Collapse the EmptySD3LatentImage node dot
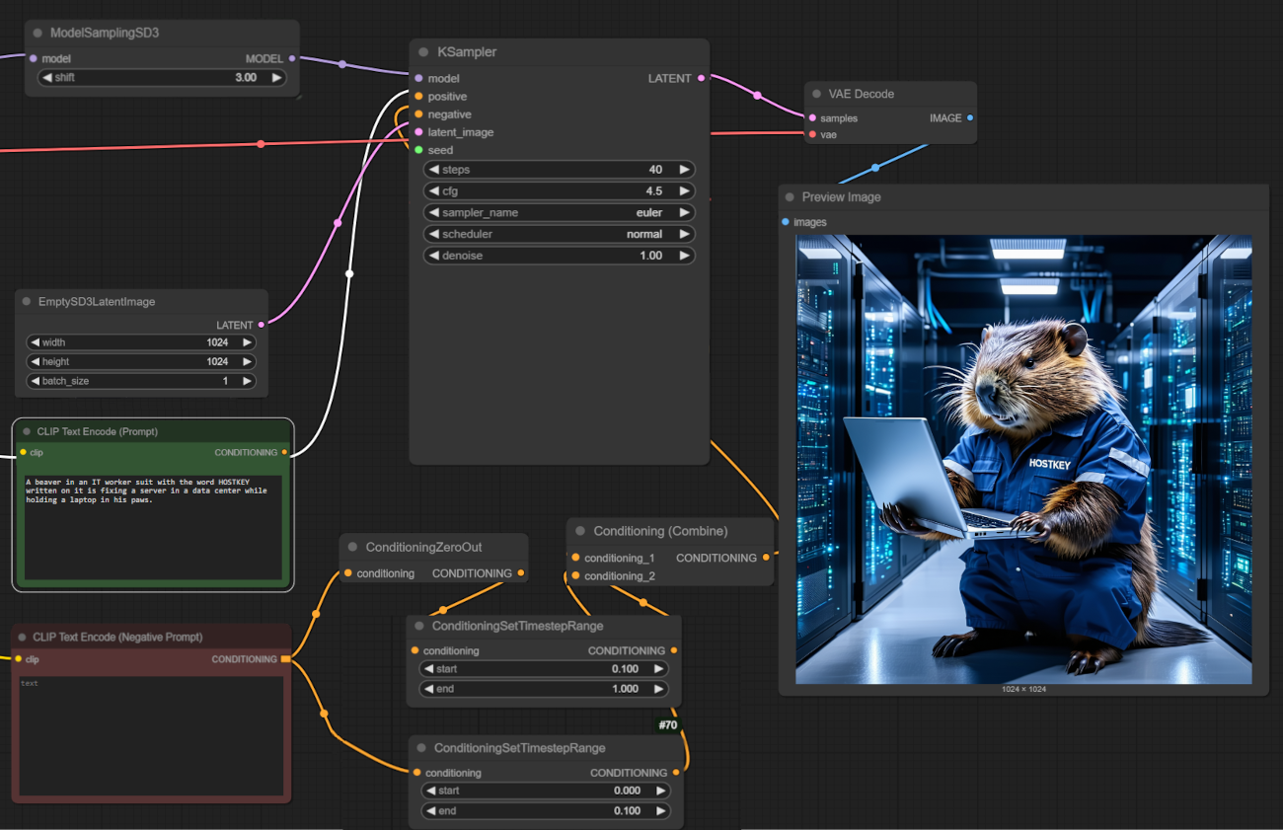This screenshot has height=830, width=1283. (x=27, y=302)
